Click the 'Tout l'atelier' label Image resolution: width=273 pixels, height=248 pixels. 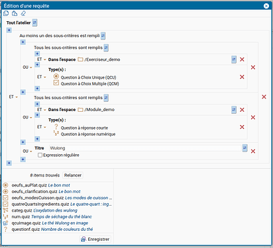pos(19,22)
